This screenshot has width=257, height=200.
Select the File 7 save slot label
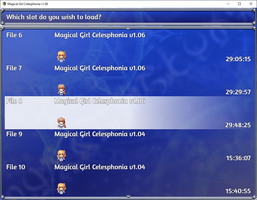pyautogui.click(x=14, y=68)
